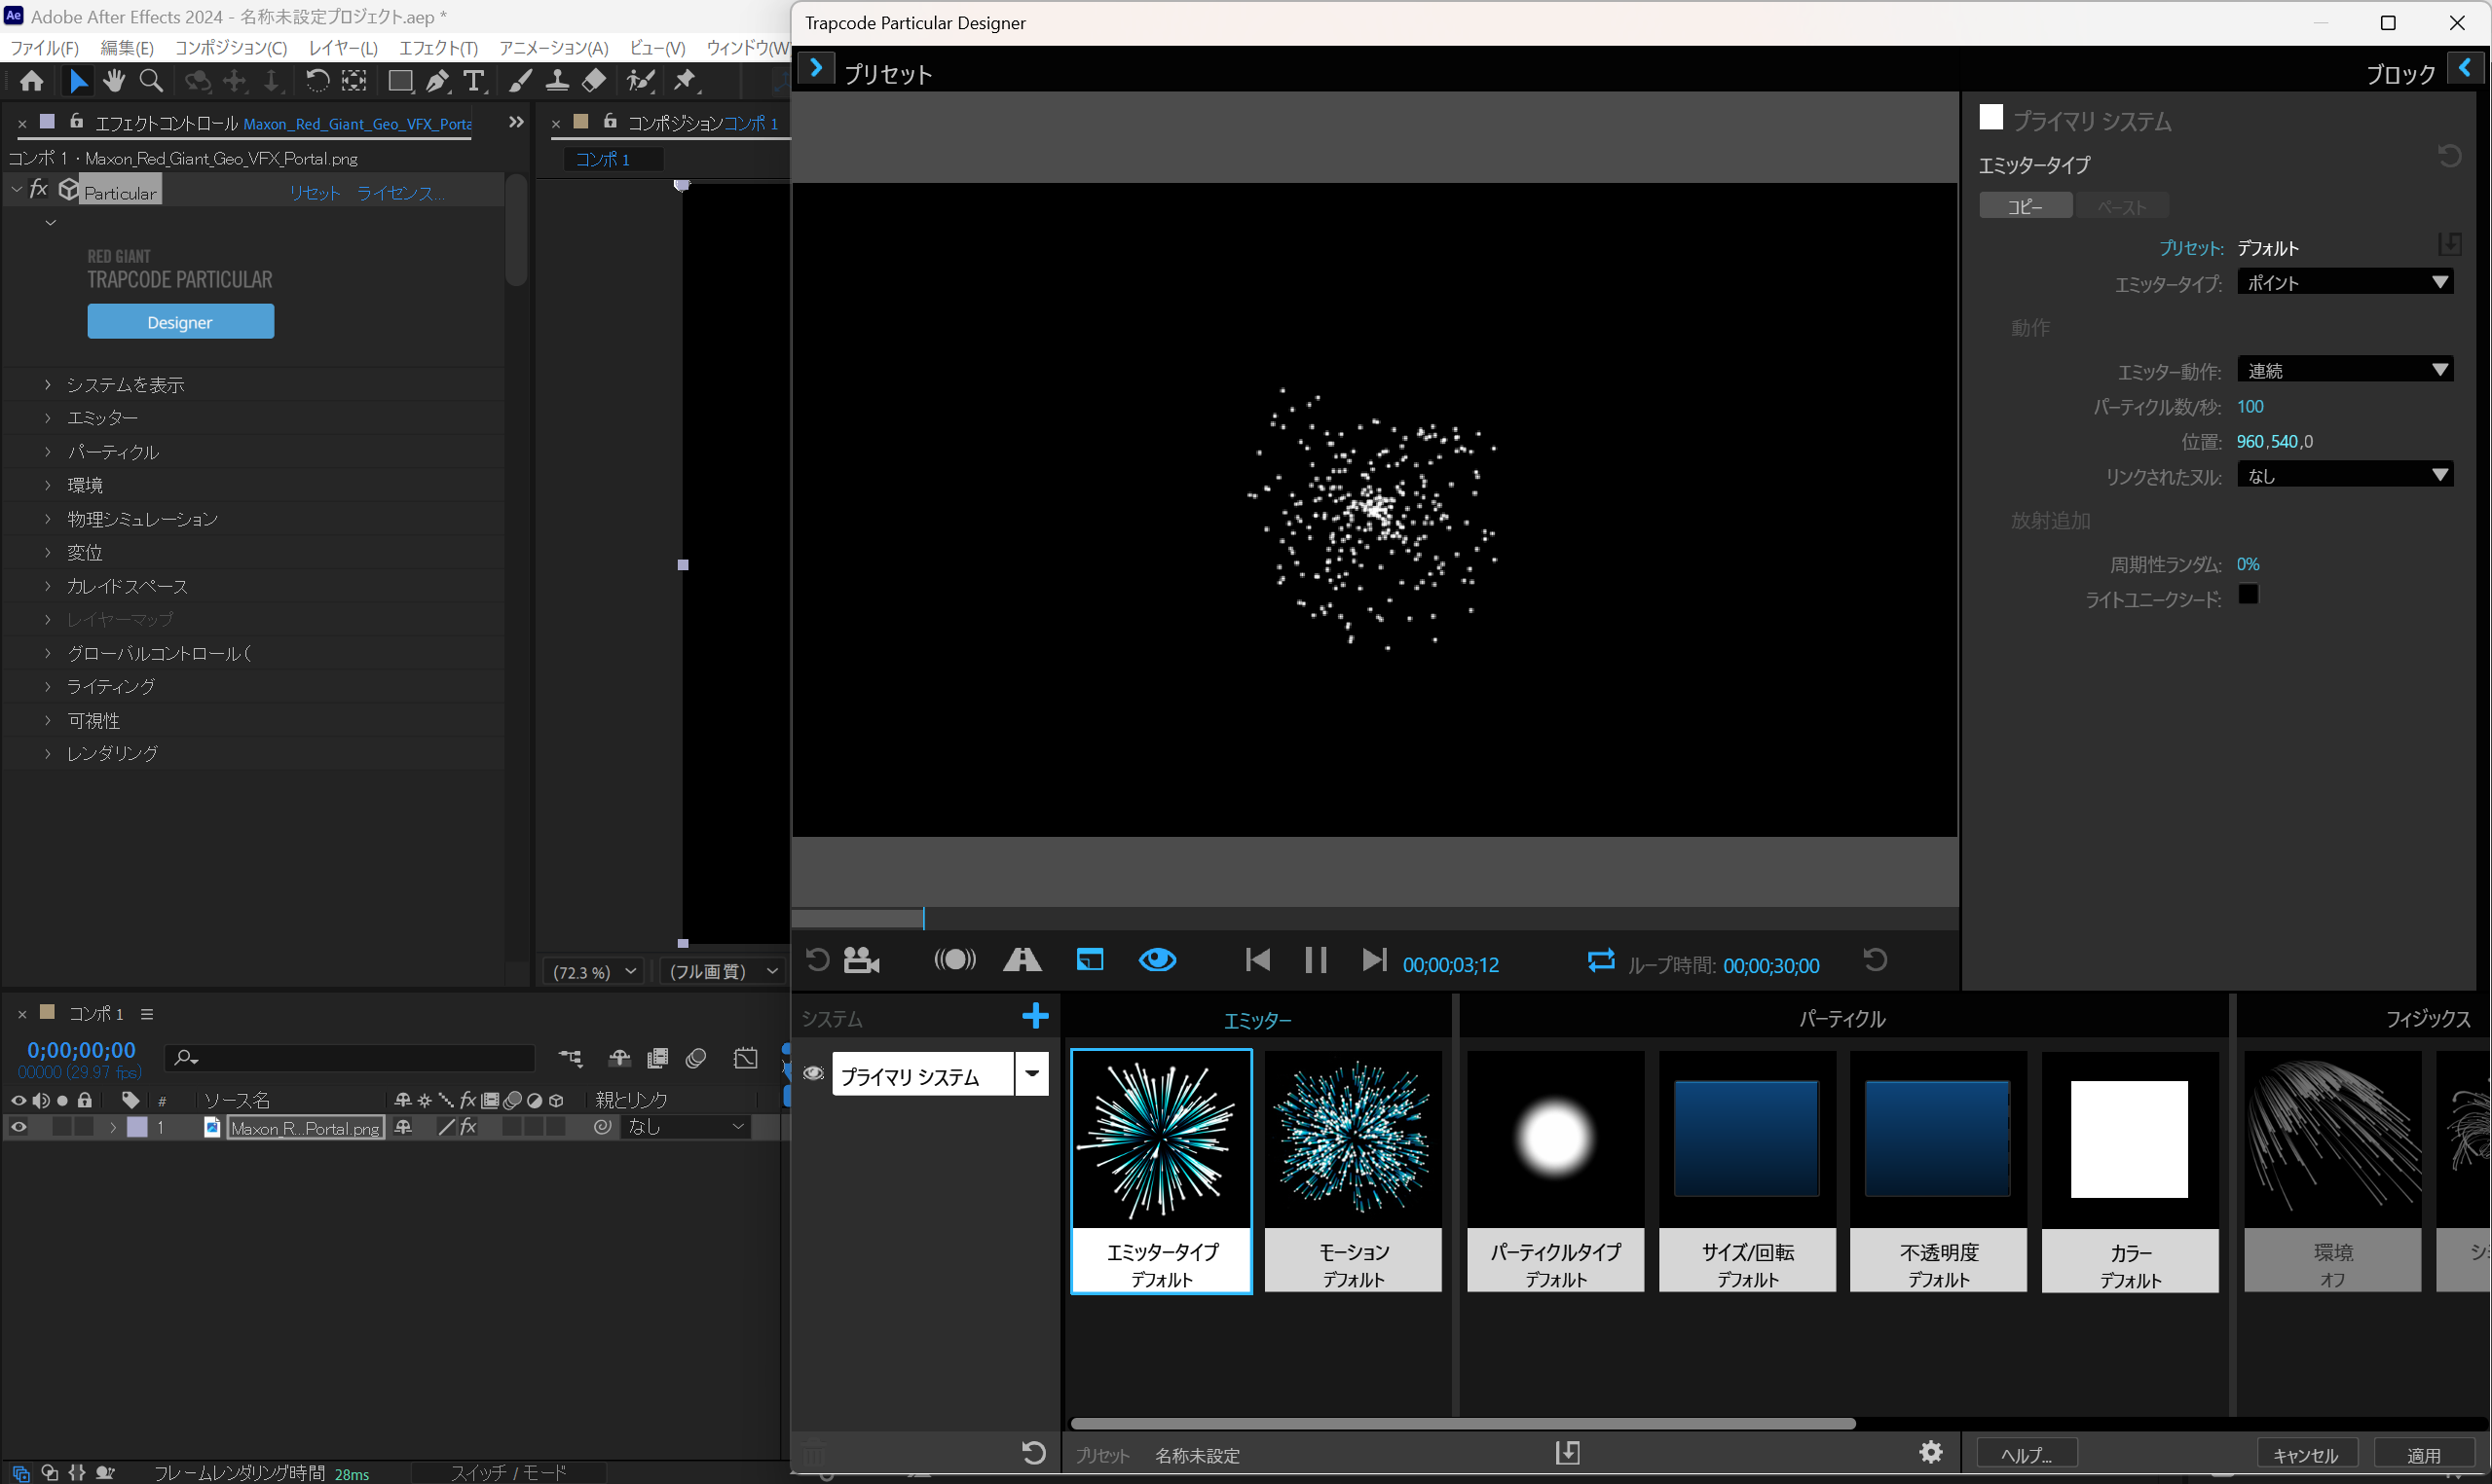Save preset icon in bottom bar
Screen dimensions: 2492x1484
coord(1568,1452)
